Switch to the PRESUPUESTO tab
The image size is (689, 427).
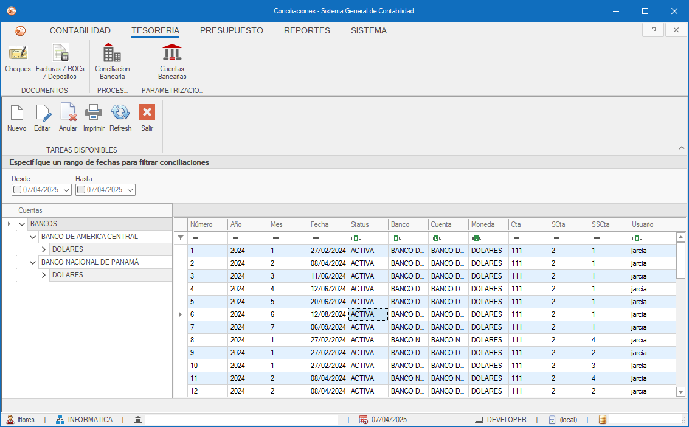point(232,31)
